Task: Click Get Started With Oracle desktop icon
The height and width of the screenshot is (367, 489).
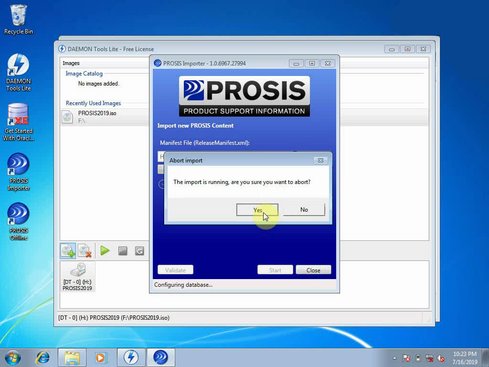Action: [x=19, y=122]
